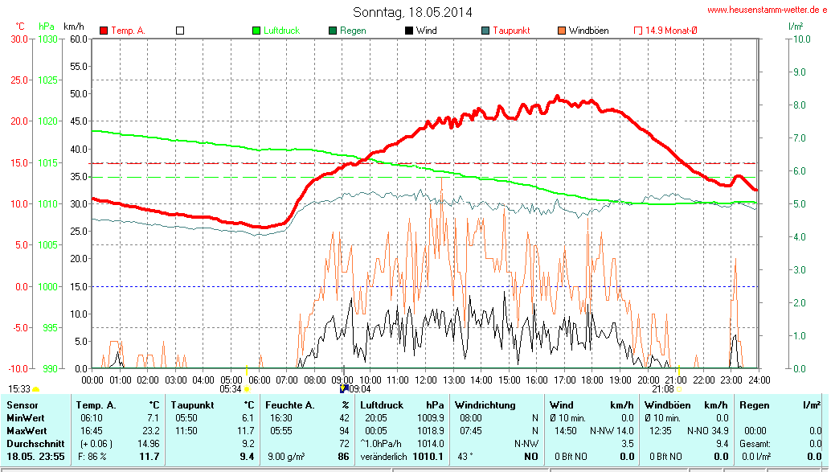Click the F: 86 % humidity text
831x472 pixels.
click(92, 456)
